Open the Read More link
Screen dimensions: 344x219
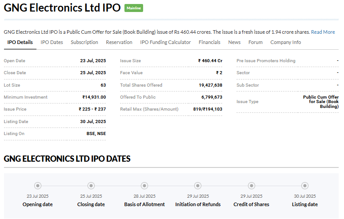pyautogui.click(x=323, y=32)
